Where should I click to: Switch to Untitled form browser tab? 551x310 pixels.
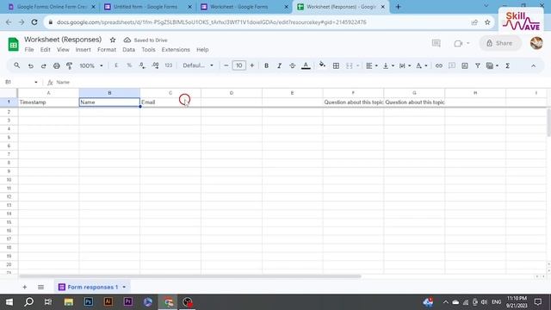coord(145,7)
